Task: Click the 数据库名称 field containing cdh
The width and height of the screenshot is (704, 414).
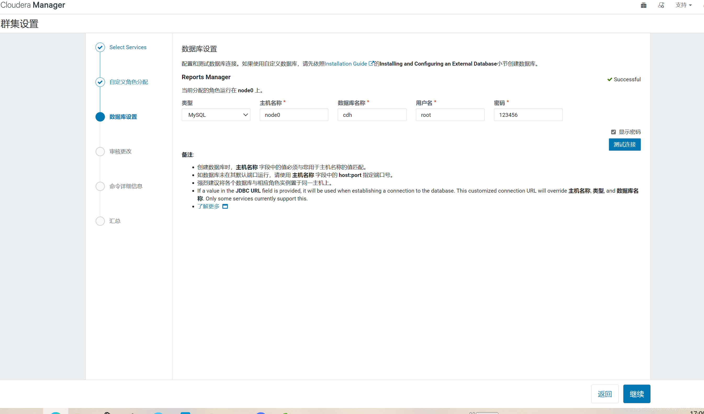Action: tap(371, 115)
